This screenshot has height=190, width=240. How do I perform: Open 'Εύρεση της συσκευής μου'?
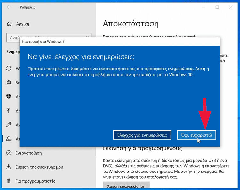tap(39, 167)
